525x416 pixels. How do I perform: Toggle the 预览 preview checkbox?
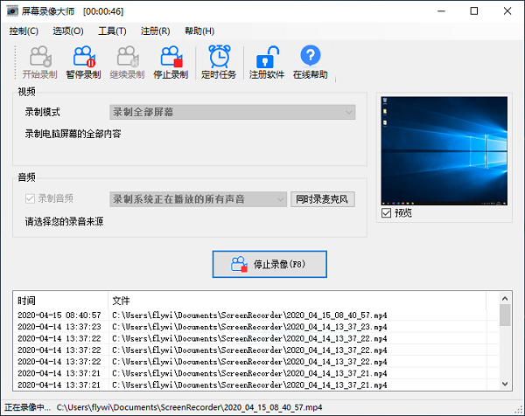pos(387,213)
